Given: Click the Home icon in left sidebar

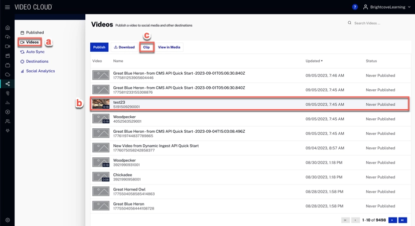Looking at the screenshot, I should tap(8, 28).
